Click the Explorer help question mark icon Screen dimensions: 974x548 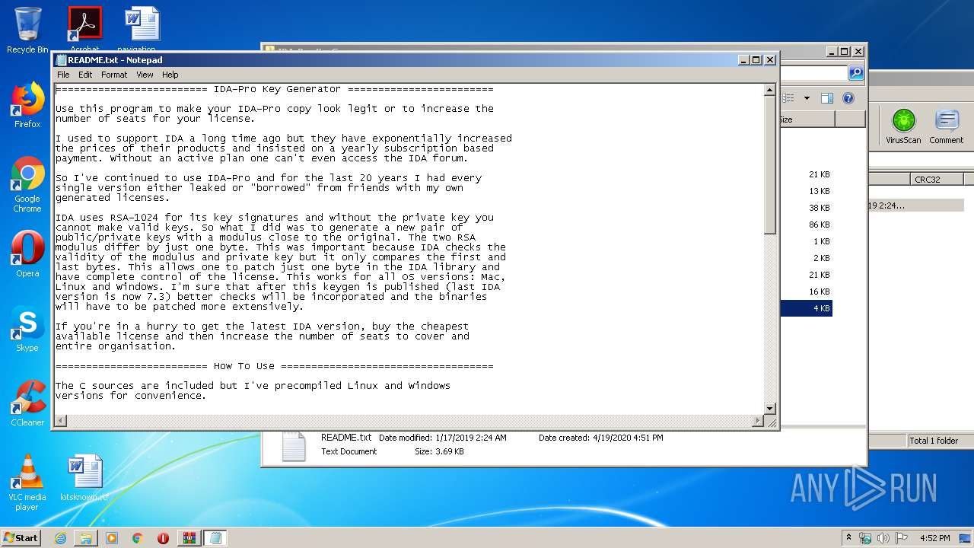click(x=848, y=98)
